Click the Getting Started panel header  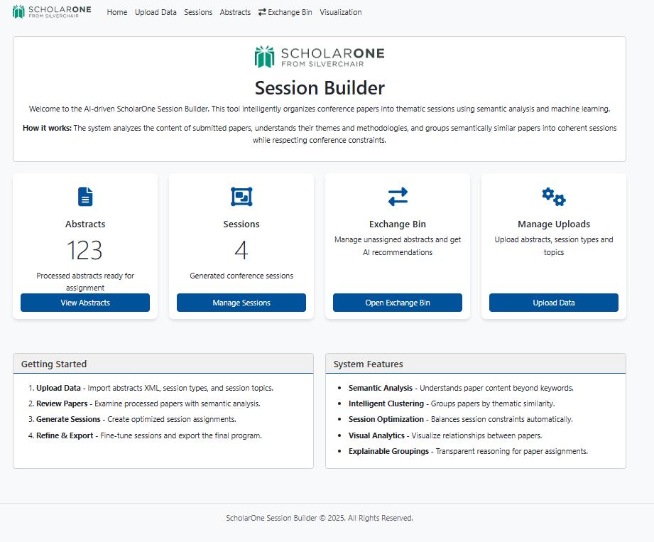163,364
